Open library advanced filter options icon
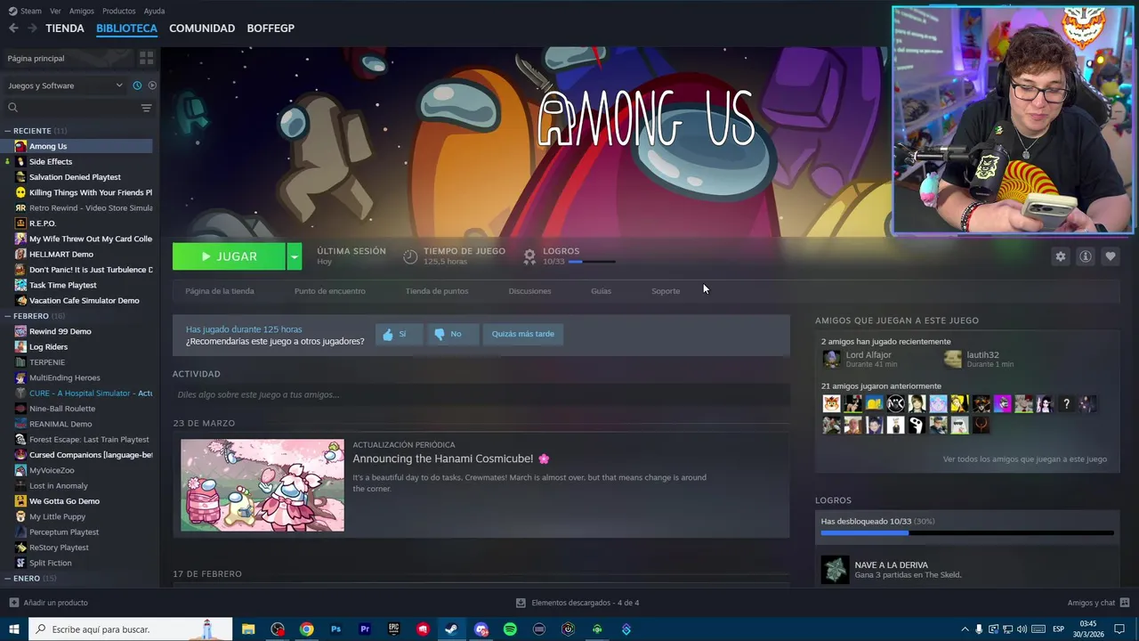The height and width of the screenshot is (641, 1139). (146, 108)
